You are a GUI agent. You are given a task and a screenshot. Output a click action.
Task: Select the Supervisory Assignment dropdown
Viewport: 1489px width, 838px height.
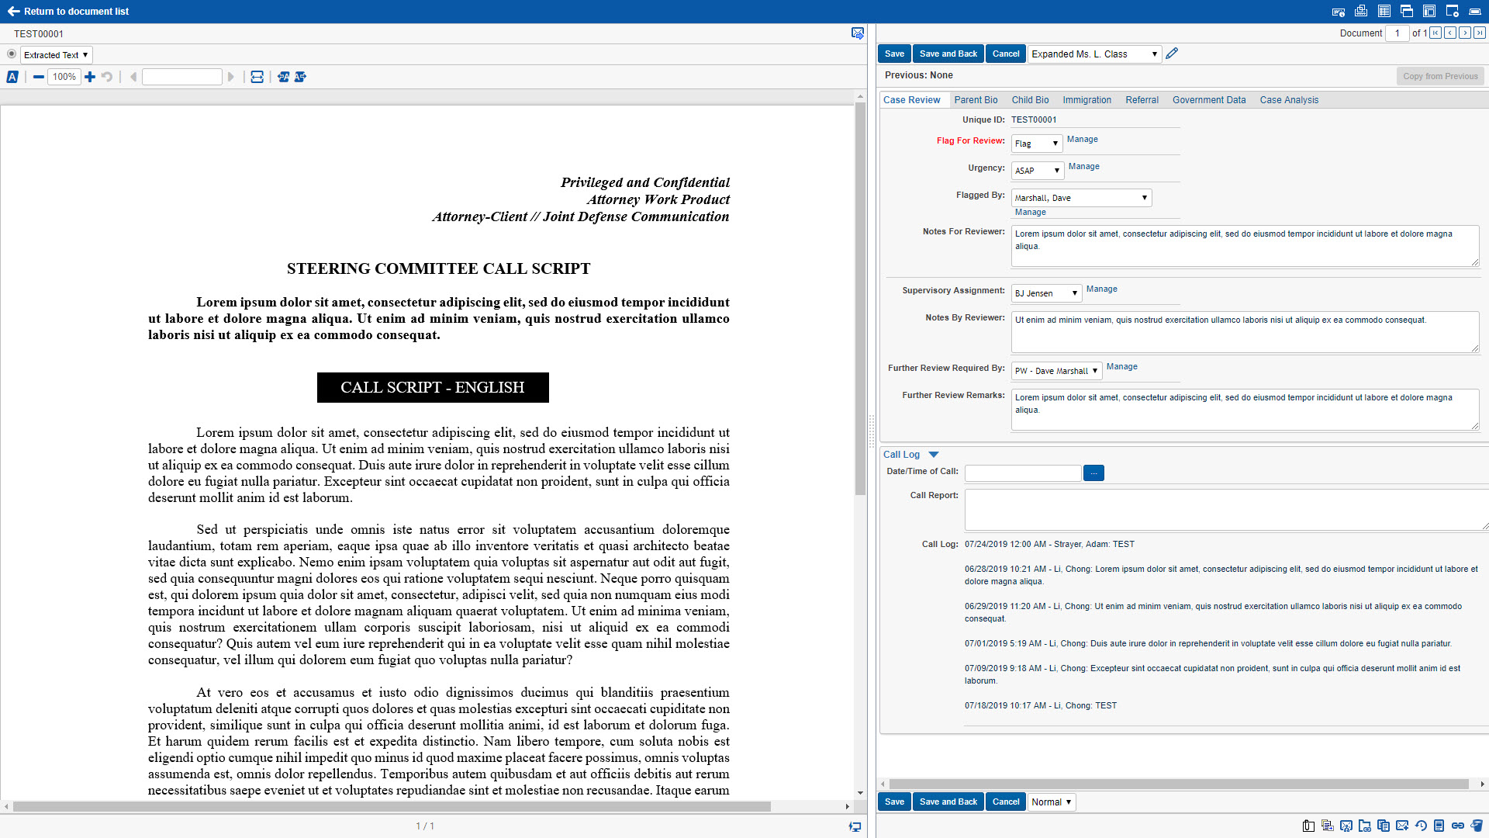pyautogui.click(x=1045, y=292)
